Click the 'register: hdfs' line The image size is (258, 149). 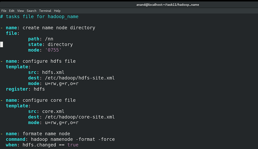[25, 89]
